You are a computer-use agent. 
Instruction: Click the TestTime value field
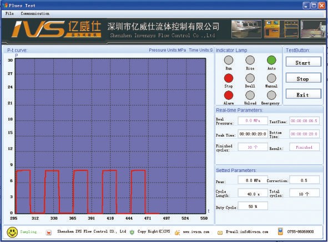click(x=304, y=120)
